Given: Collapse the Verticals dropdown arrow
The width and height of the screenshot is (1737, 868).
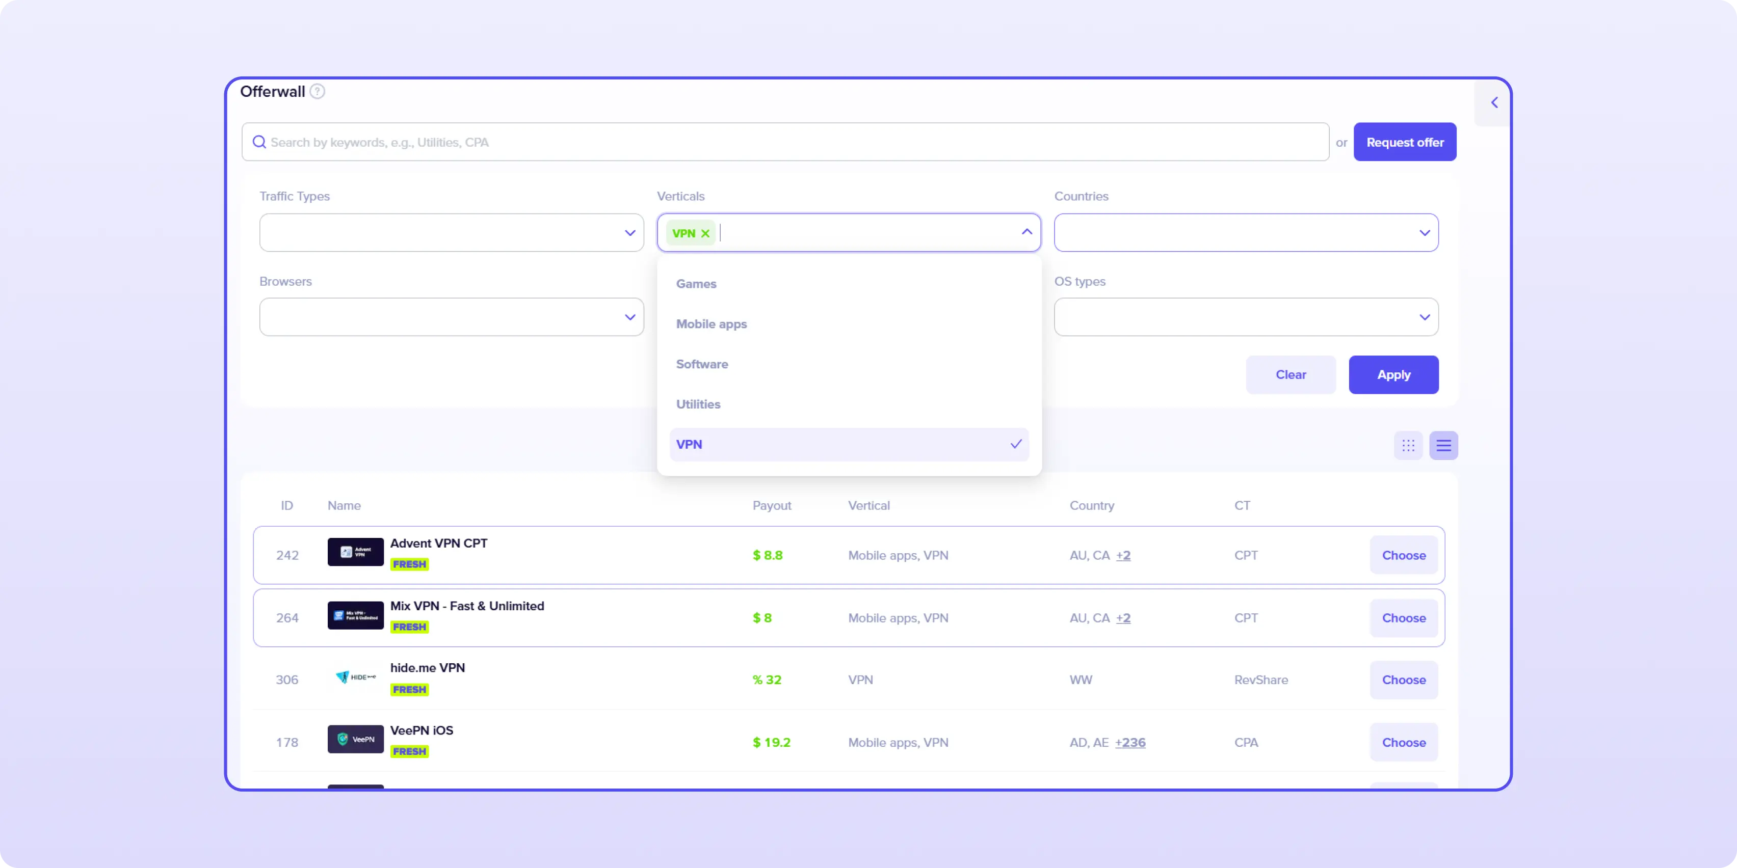Looking at the screenshot, I should click(x=1027, y=232).
